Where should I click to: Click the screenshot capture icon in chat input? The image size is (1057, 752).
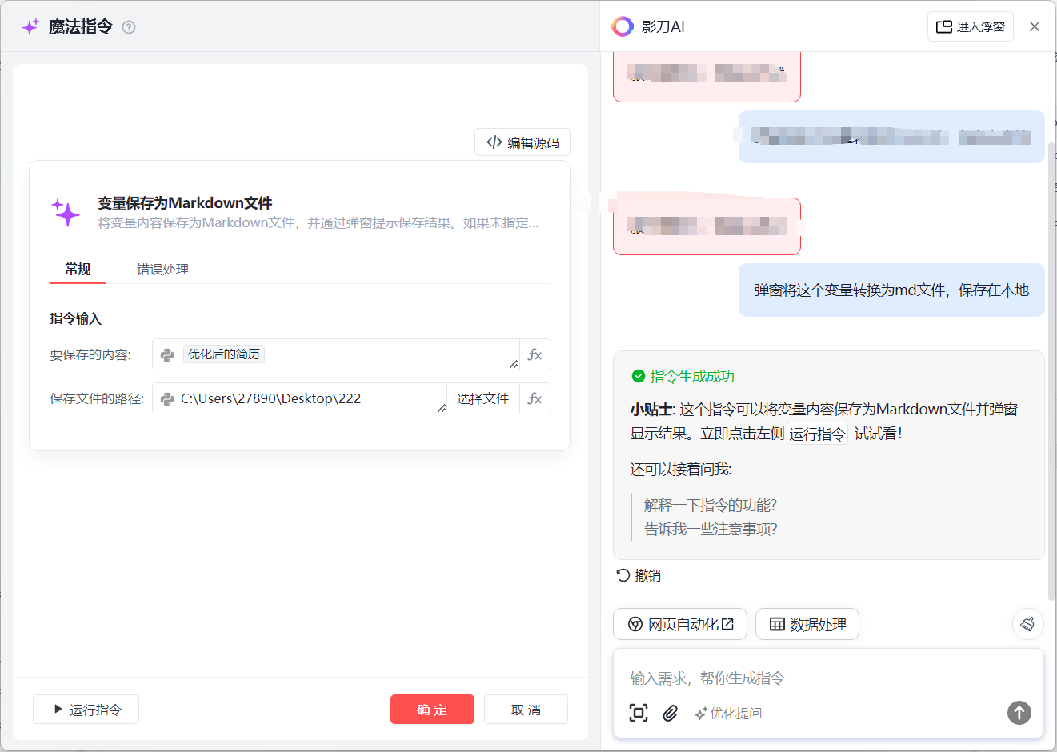[639, 713]
